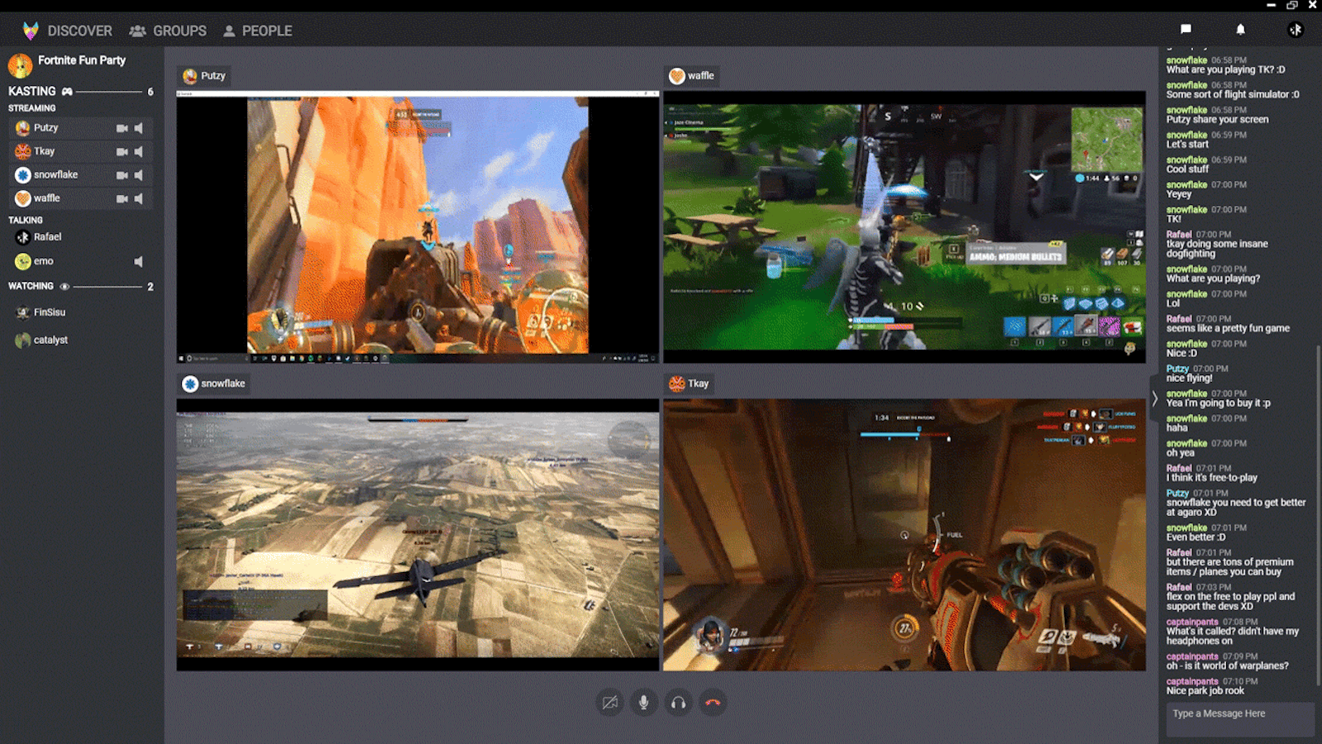The height and width of the screenshot is (744, 1322).
Task: Toggle the microphone mute button
Action: click(643, 703)
